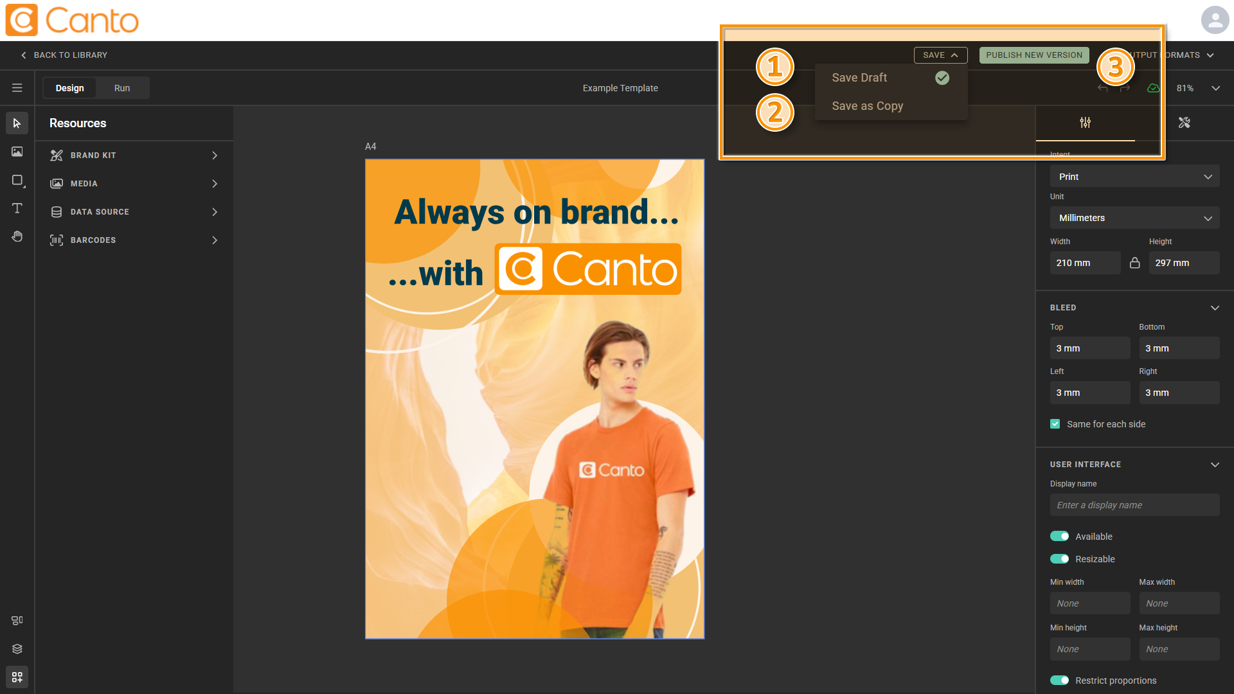The image size is (1234, 694).
Task: Open the tools settings tab icon
Action: [x=1184, y=123]
